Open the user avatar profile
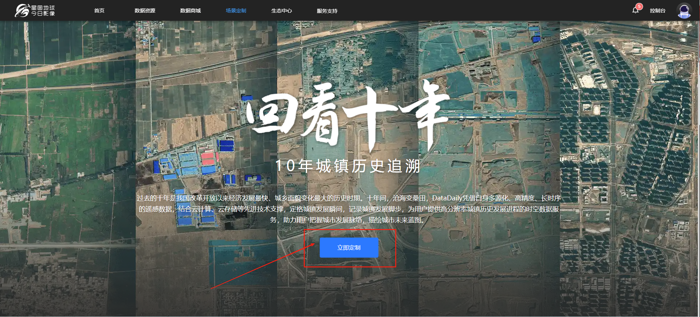700x317 pixels. click(x=684, y=11)
